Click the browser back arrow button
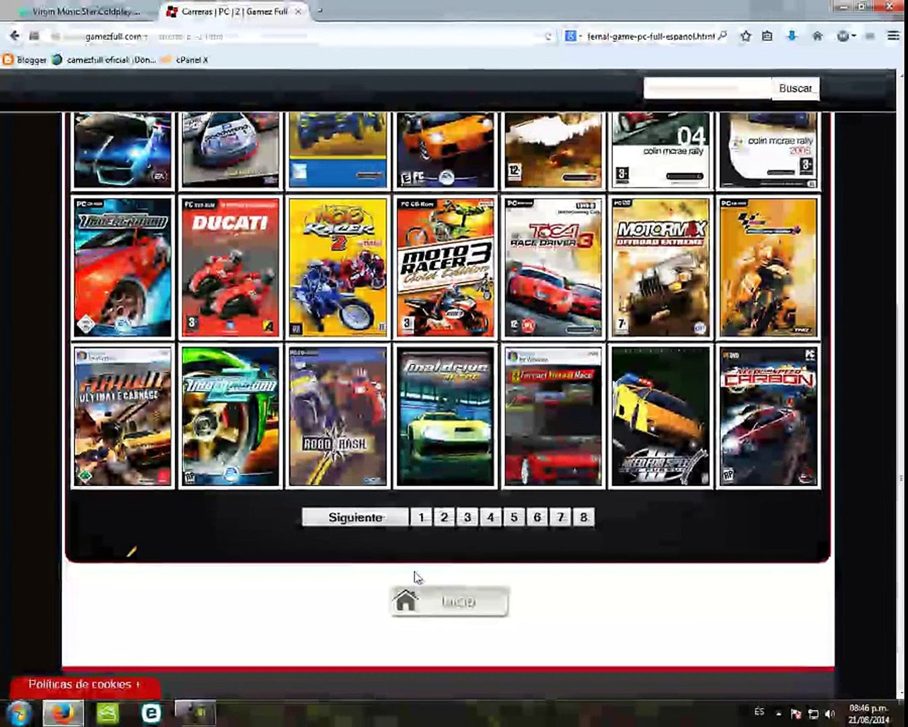This screenshot has height=727, width=908. click(14, 36)
